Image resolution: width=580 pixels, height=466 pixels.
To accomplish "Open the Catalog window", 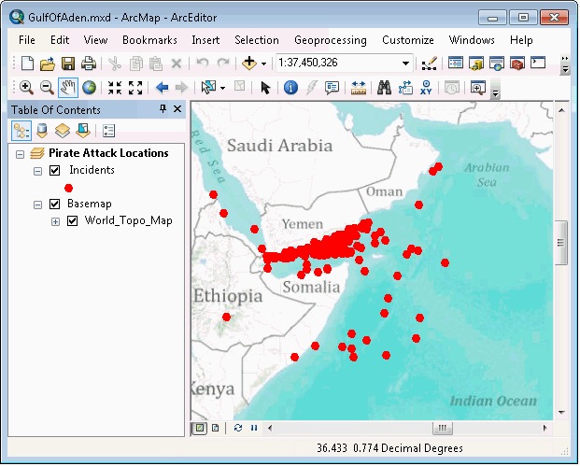I will pyautogui.click(x=476, y=64).
